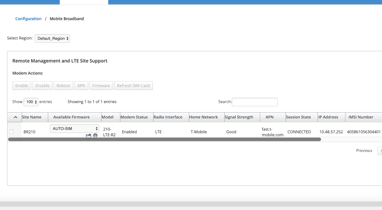Click the Firmware modem action button

101,86
